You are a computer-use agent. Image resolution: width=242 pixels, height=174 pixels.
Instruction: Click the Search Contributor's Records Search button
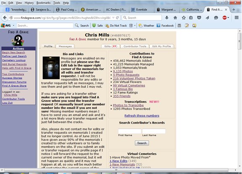click(142, 143)
